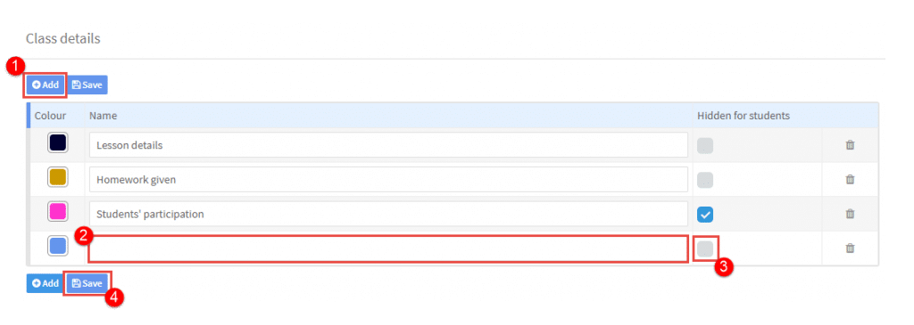Click the top Add button

coord(46,85)
